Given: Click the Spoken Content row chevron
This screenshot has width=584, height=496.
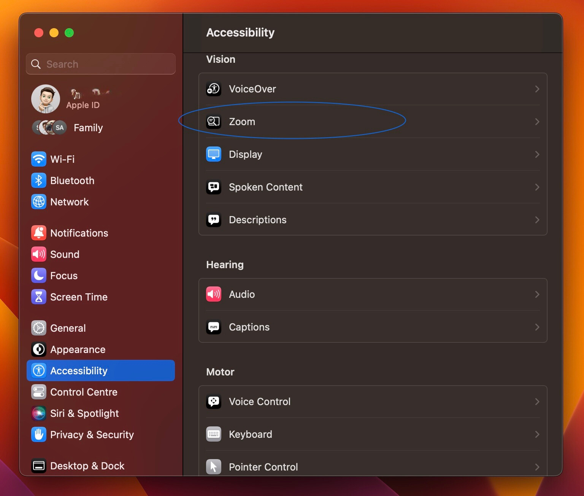Looking at the screenshot, I should [x=537, y=187].
